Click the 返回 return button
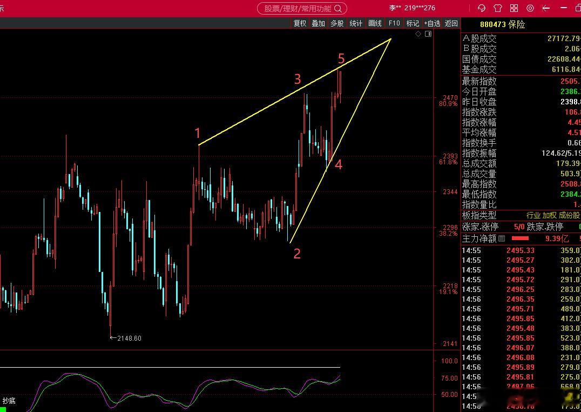581x412 pixels. (451, 23)
